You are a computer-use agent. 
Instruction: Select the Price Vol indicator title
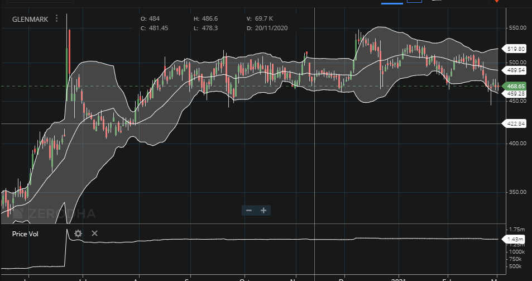click(x=25, y=234)
